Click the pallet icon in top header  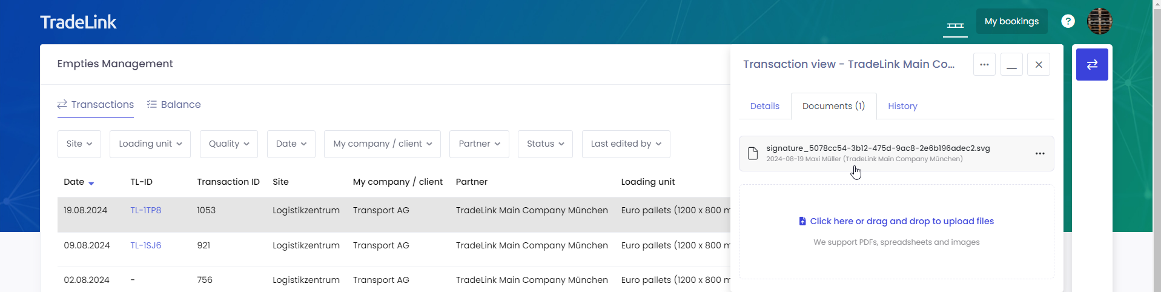point(955,25)
